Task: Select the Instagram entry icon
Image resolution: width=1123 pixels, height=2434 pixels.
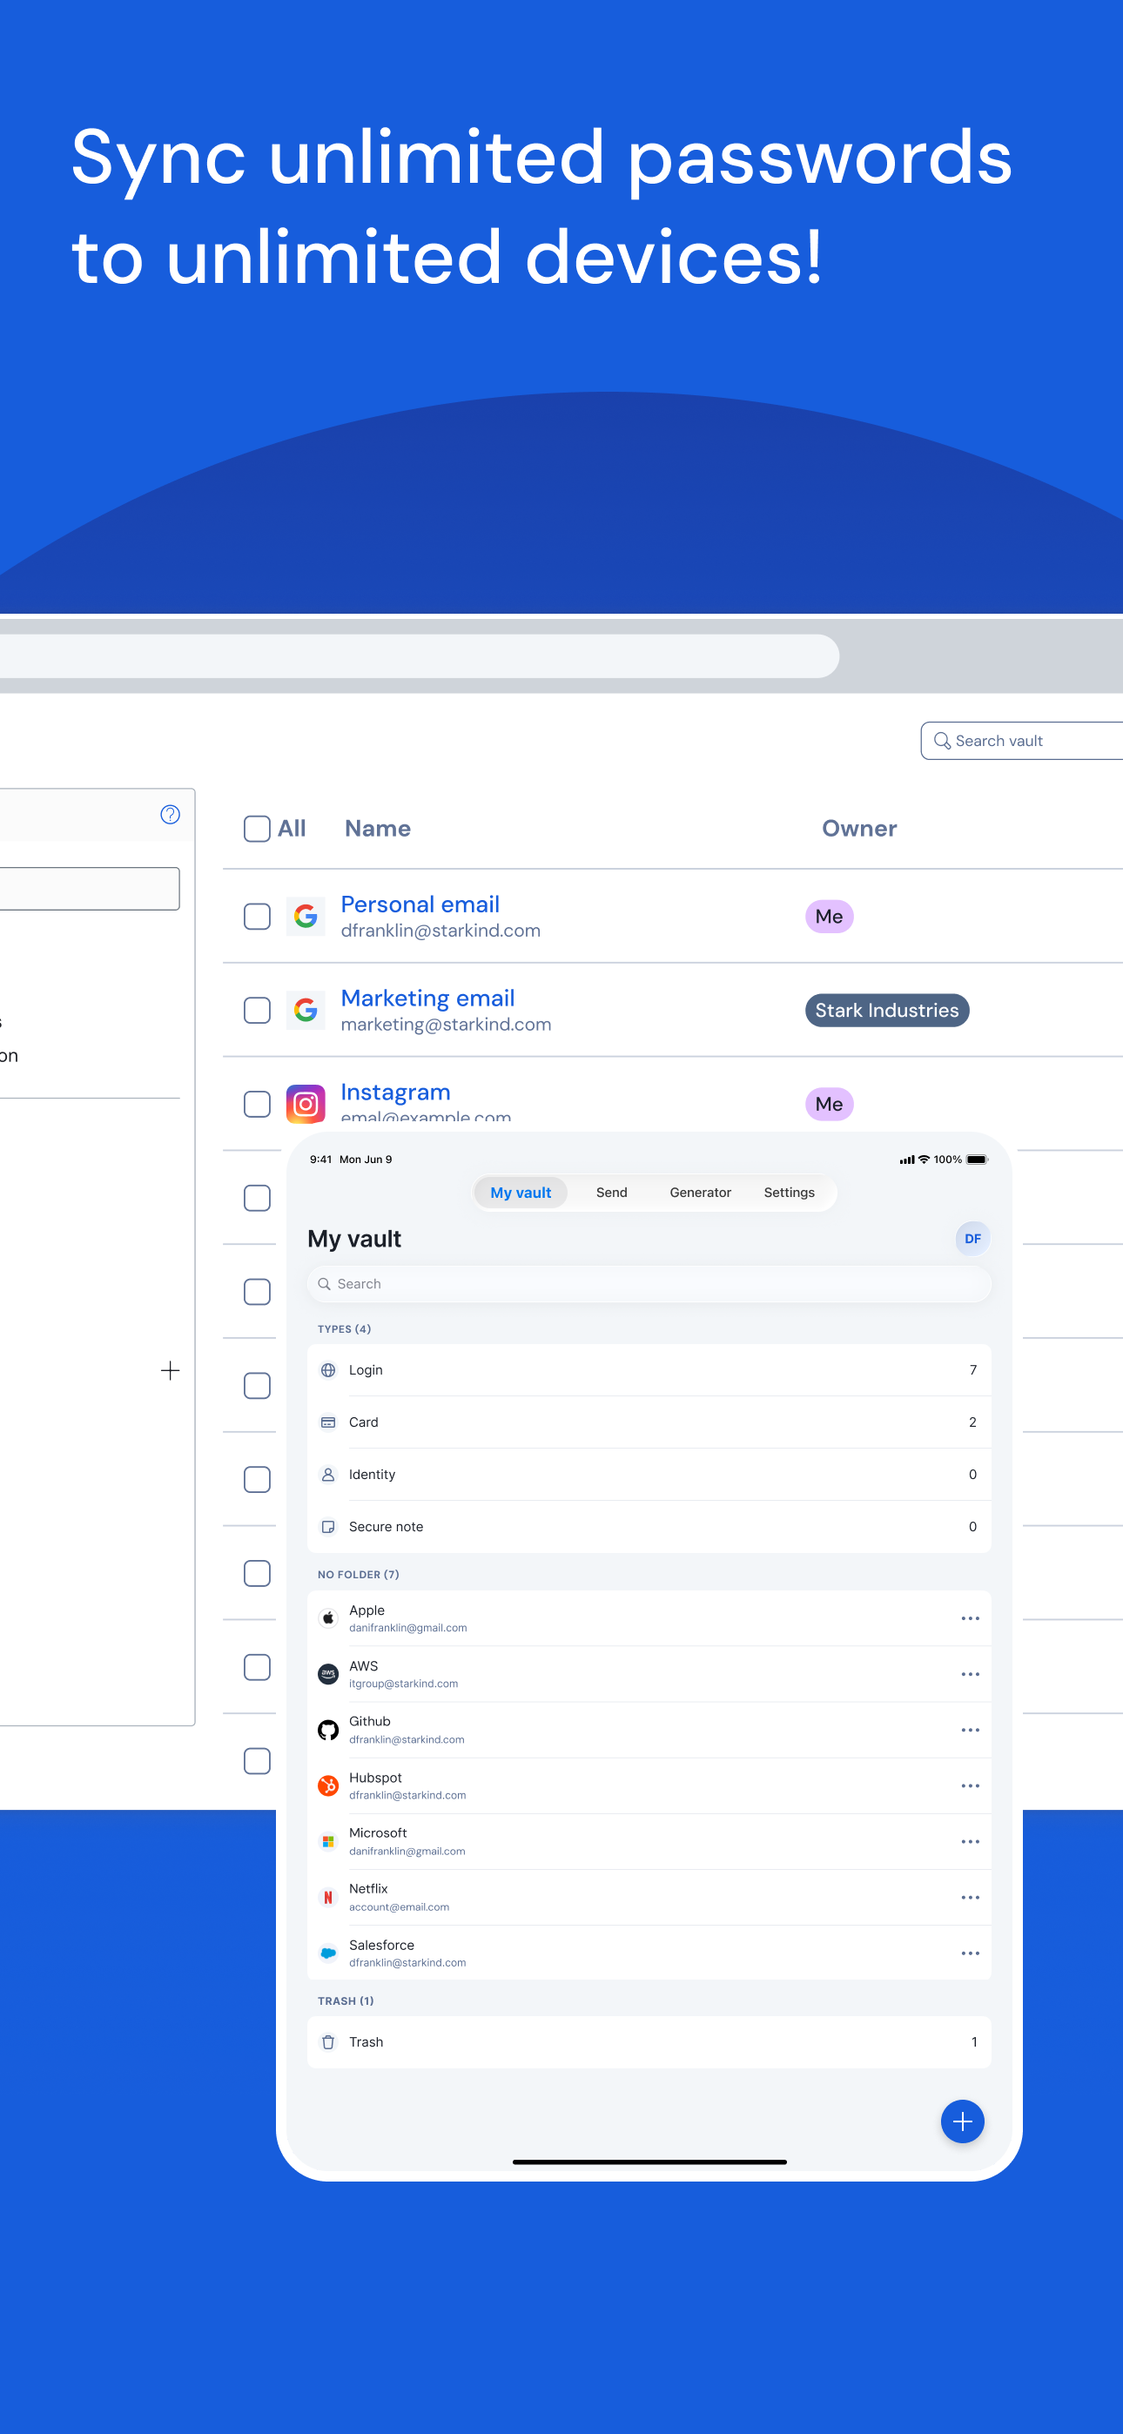Action: pyautogui.click(x=306, y=1104)
